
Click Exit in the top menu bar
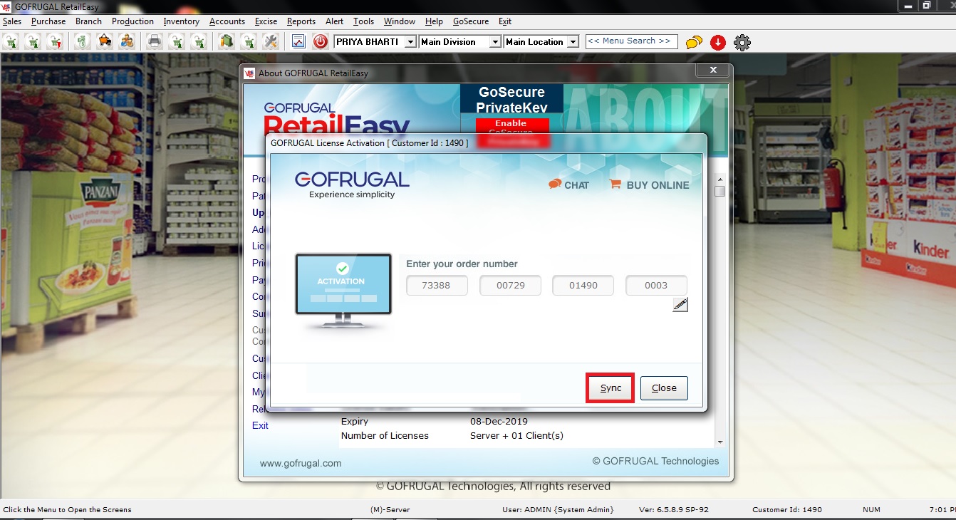coord(505,21)
